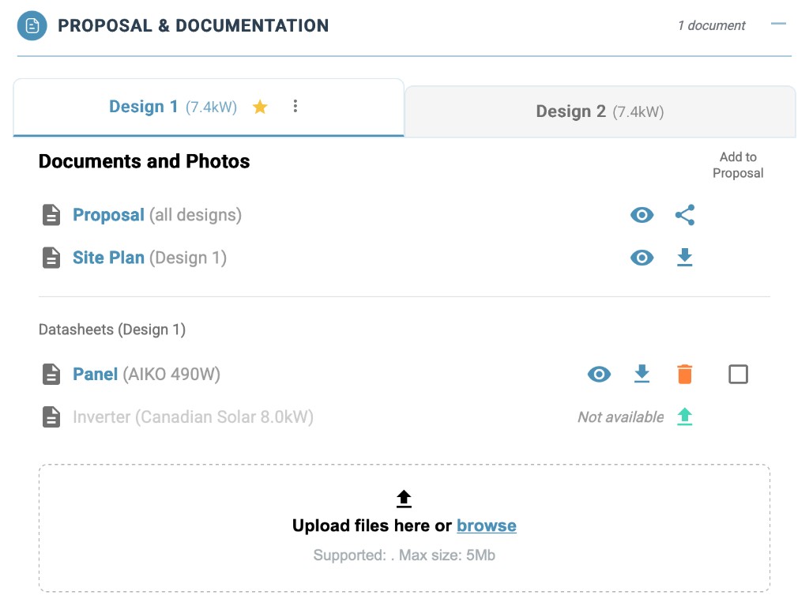
Task: Click the document icon beside Panel
Action: 51,375
